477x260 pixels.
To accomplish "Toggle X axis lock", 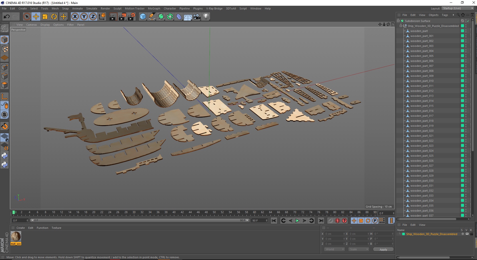I will [75, 17].
